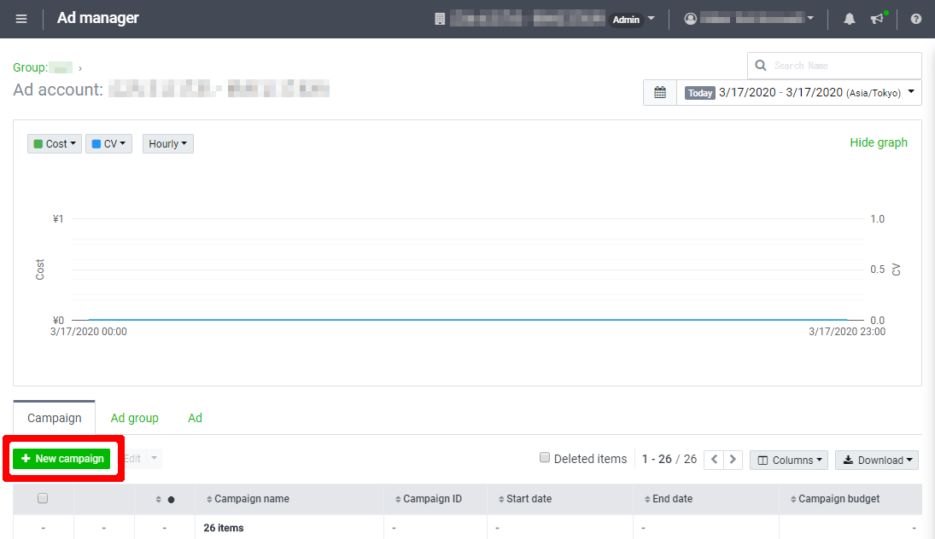Expand the user name dropdown arrow
The width and height of the screenshot is (935, 539).
810,19
